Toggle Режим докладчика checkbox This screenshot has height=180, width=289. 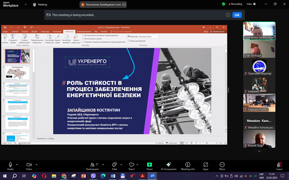click(x=128, y=41)
